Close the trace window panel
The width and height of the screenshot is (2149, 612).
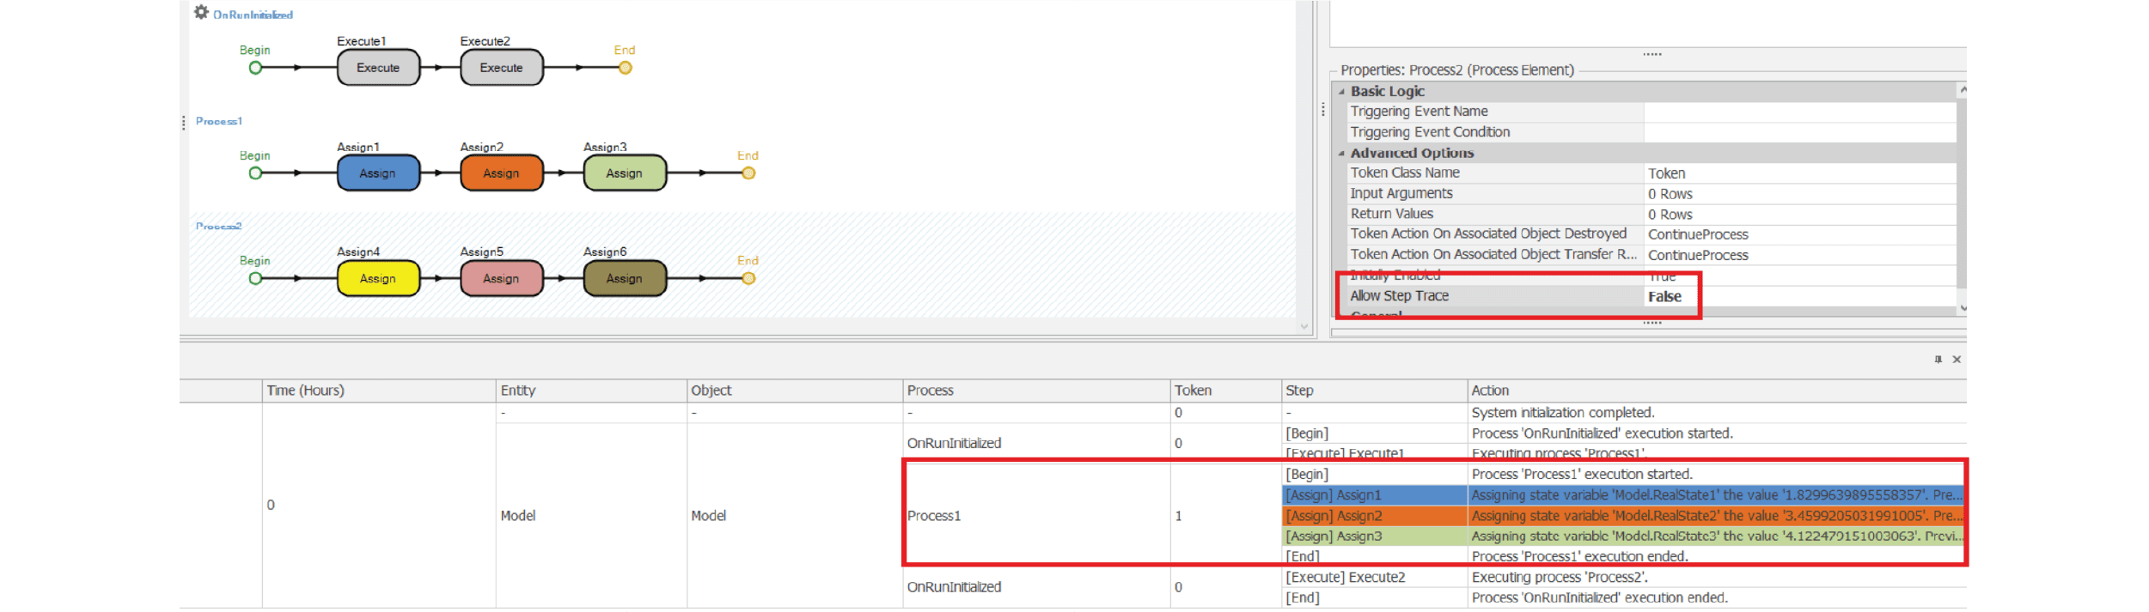point(1957,360)
